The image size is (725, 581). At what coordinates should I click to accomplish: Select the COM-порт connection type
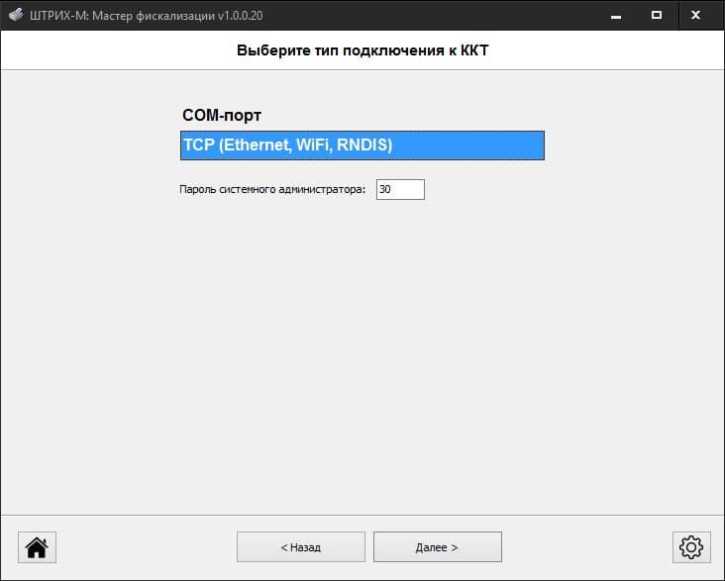point(362,115)
